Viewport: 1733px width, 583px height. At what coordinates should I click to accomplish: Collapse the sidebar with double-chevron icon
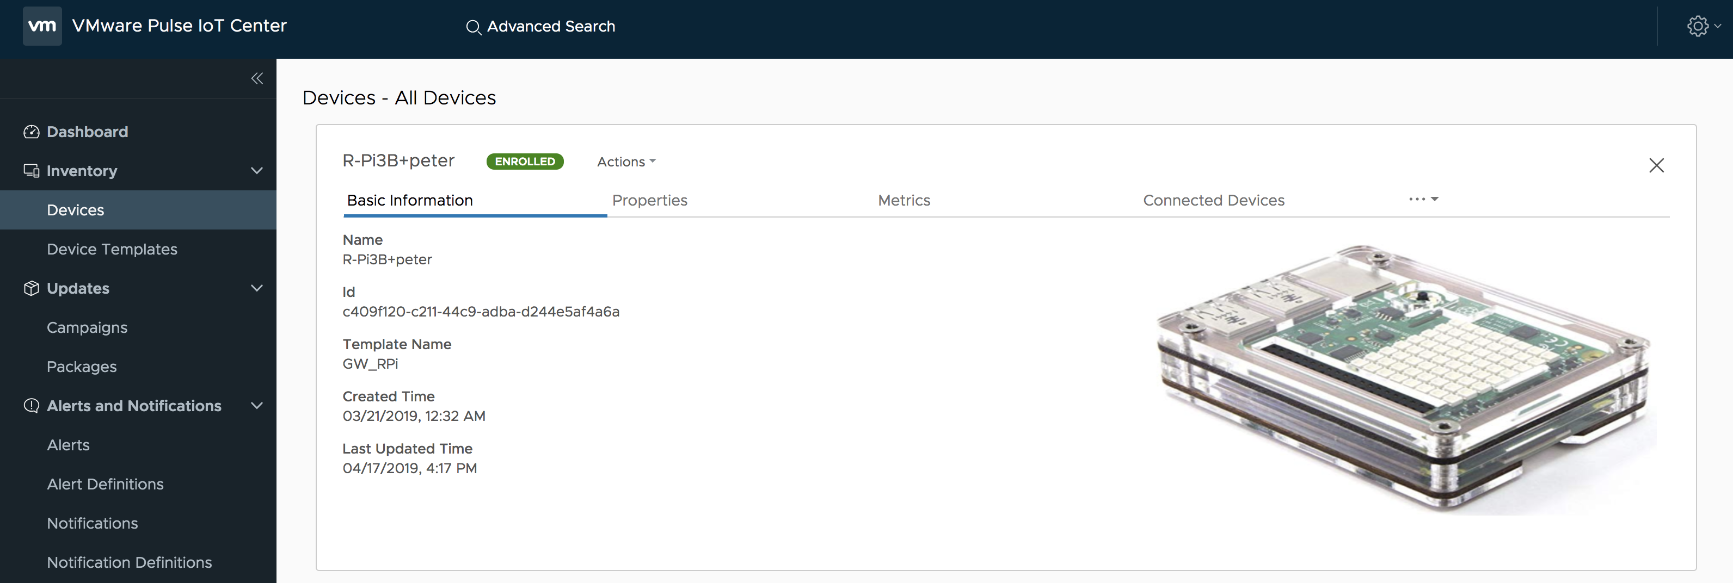[x=256, y=79]
